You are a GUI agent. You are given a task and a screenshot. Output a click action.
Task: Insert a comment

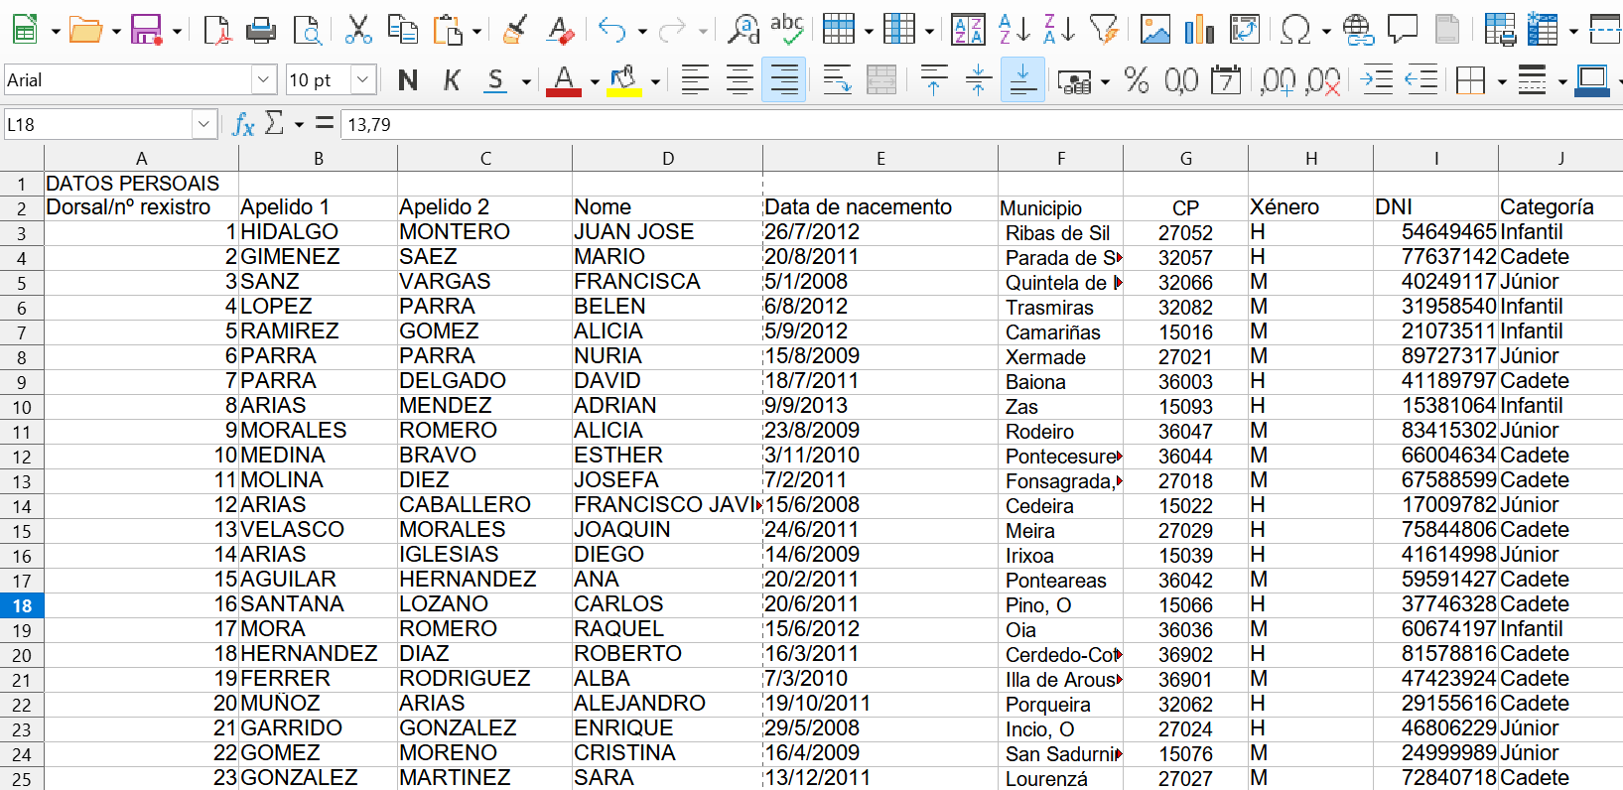pyautogui.click(x=1403, y=30)
